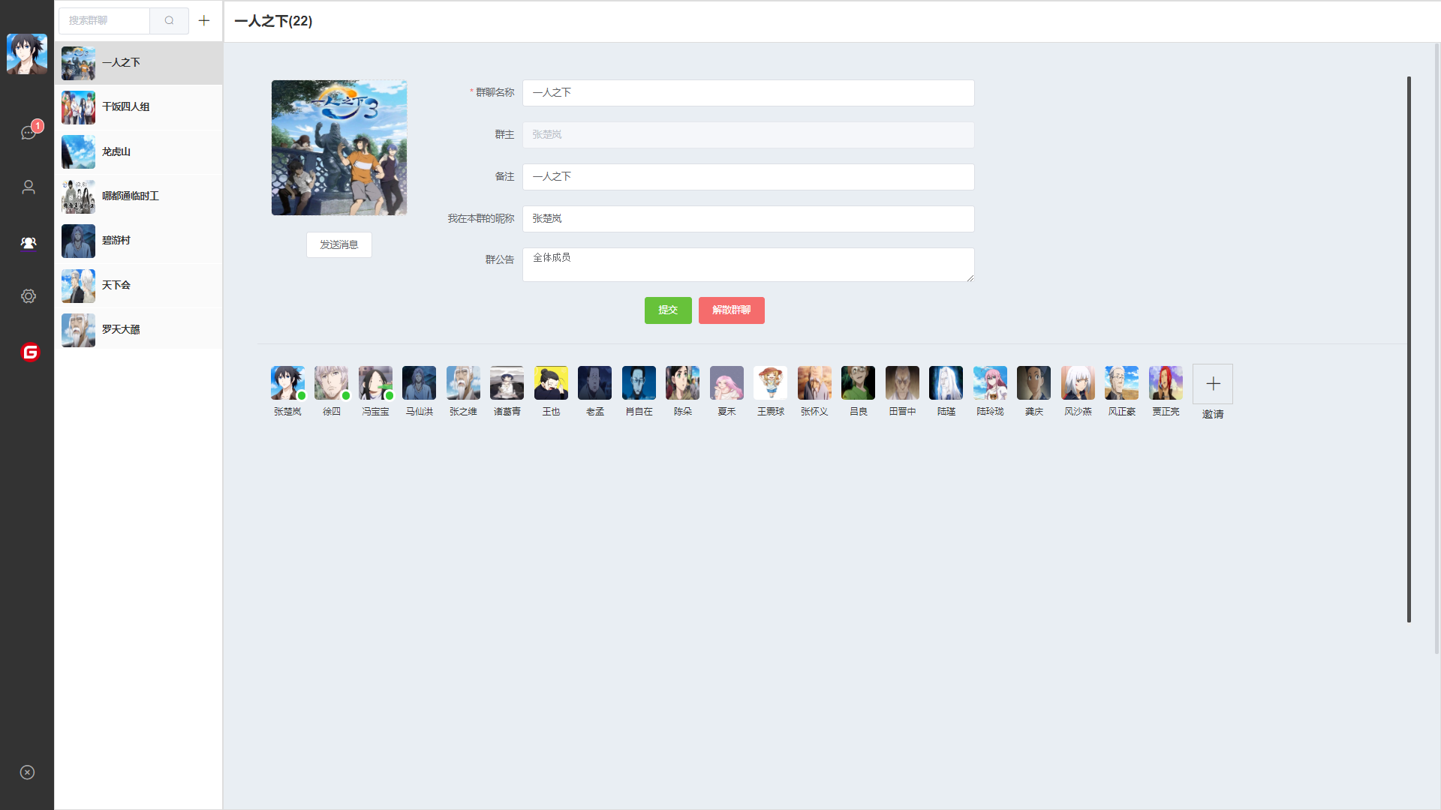Click 解散群聊 to disband the group
The width and height of the screenshot is (1441, 810).
tap(732, 310)
